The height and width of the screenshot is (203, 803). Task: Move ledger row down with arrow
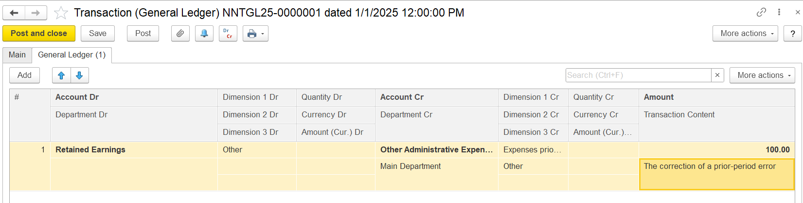click(79, 75)
